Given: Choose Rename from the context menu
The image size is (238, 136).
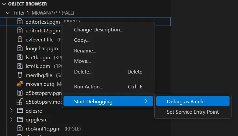Looking at the screenshot, I should coord(85,51).
